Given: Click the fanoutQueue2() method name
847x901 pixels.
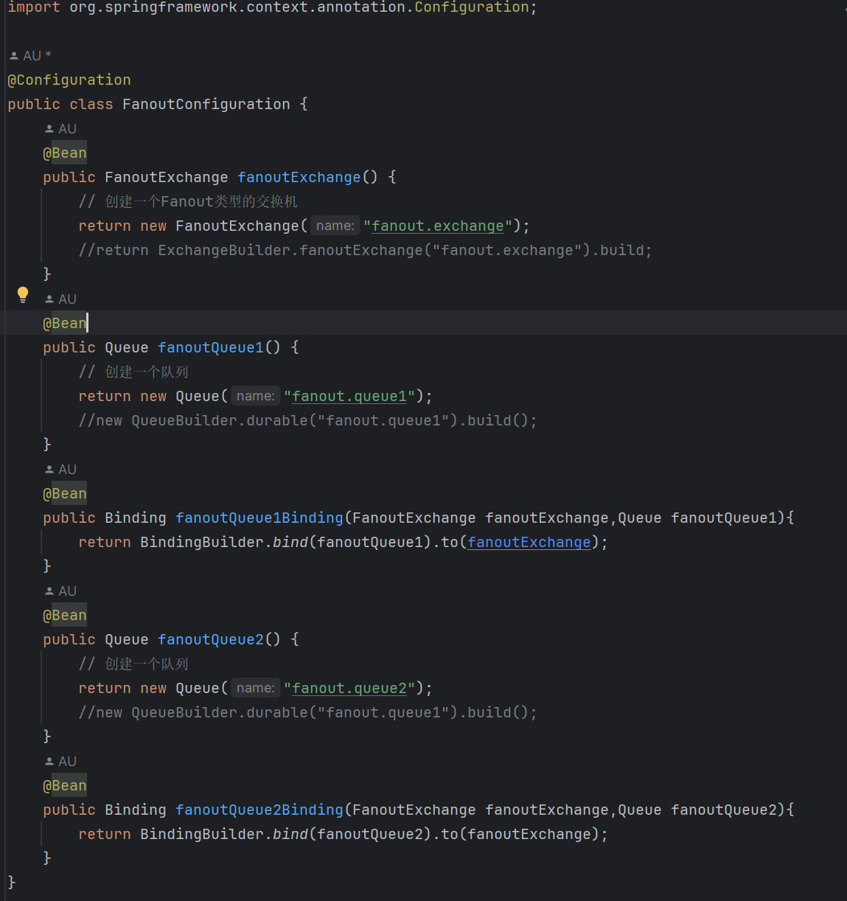Looking at the screenshot, I should click(x=211, y=639).
